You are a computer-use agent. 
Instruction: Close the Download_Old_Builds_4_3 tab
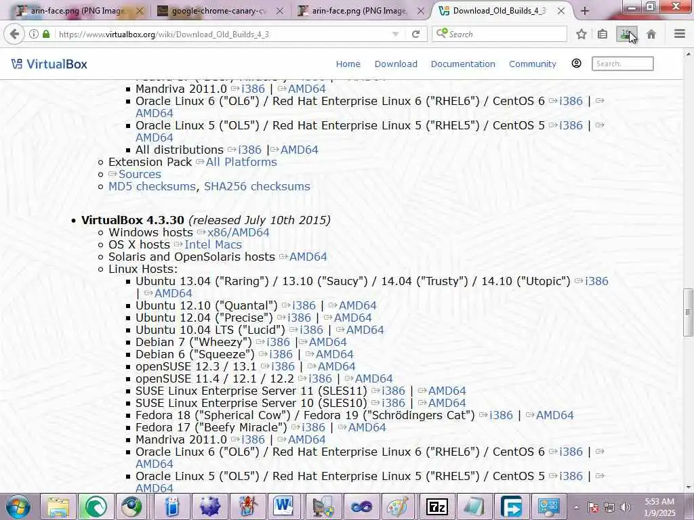(x=560, y=11)
